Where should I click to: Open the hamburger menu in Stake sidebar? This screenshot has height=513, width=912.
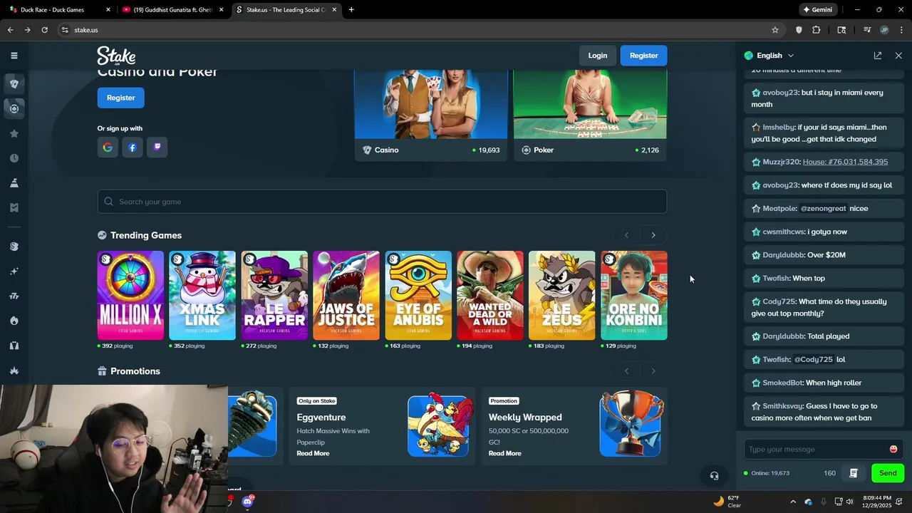point(14,56)
